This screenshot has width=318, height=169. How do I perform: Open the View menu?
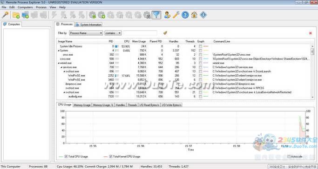point(53,7)
